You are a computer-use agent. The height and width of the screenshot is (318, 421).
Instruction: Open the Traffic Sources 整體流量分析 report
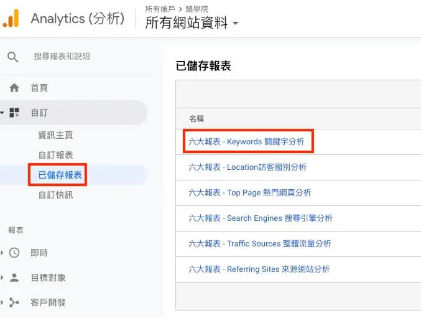point(260,243)
